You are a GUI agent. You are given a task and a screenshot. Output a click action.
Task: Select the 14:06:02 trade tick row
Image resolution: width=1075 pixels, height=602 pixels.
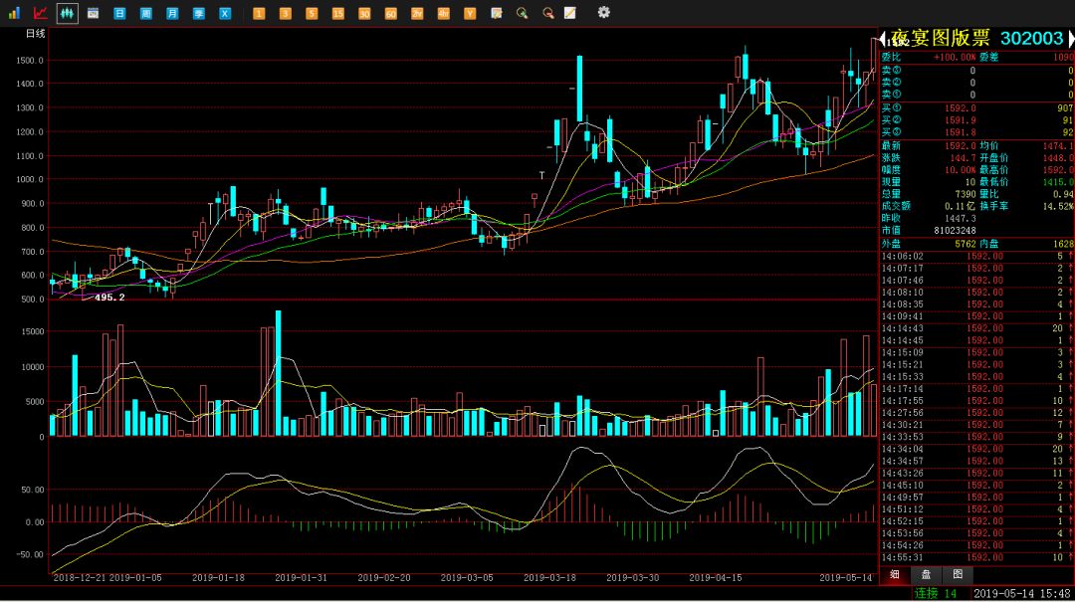tap(977, 257)
